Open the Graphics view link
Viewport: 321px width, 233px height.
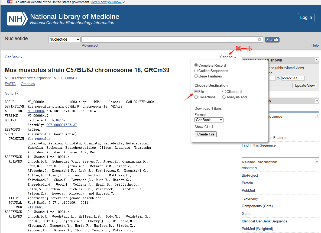pos(28,84)
